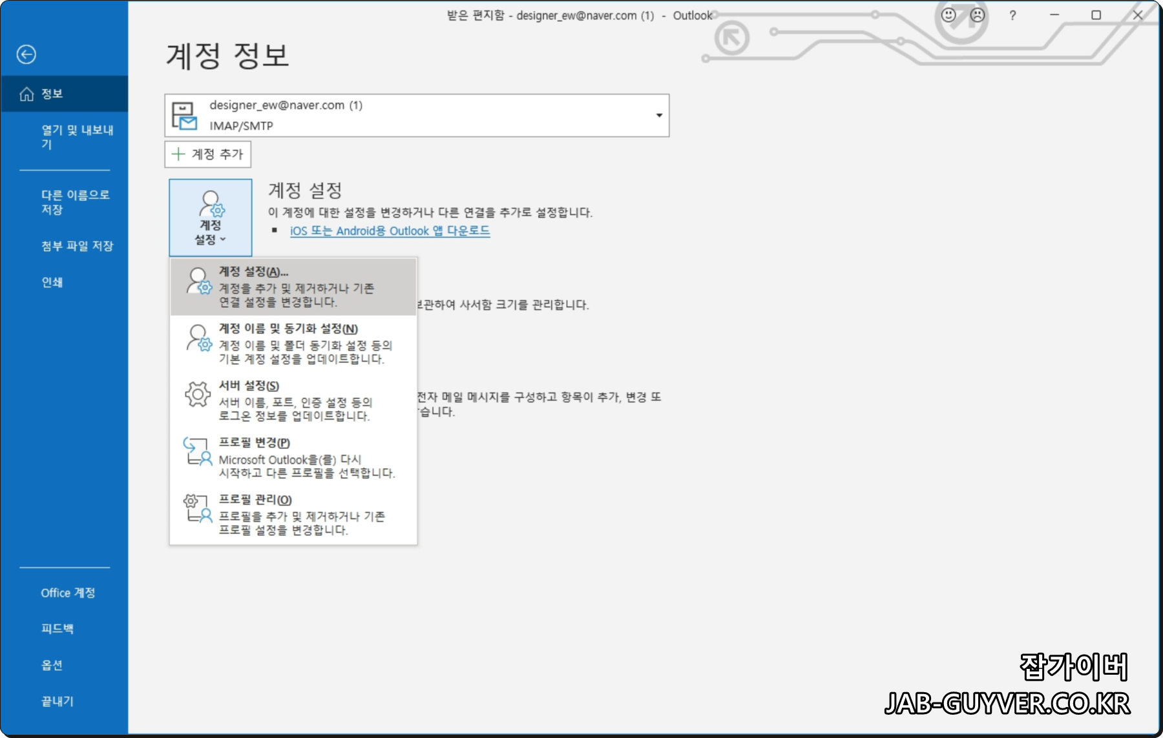Choose 프로필 관리(O) entry
Screen dimensions: 1163x738
tap(294, 515)
